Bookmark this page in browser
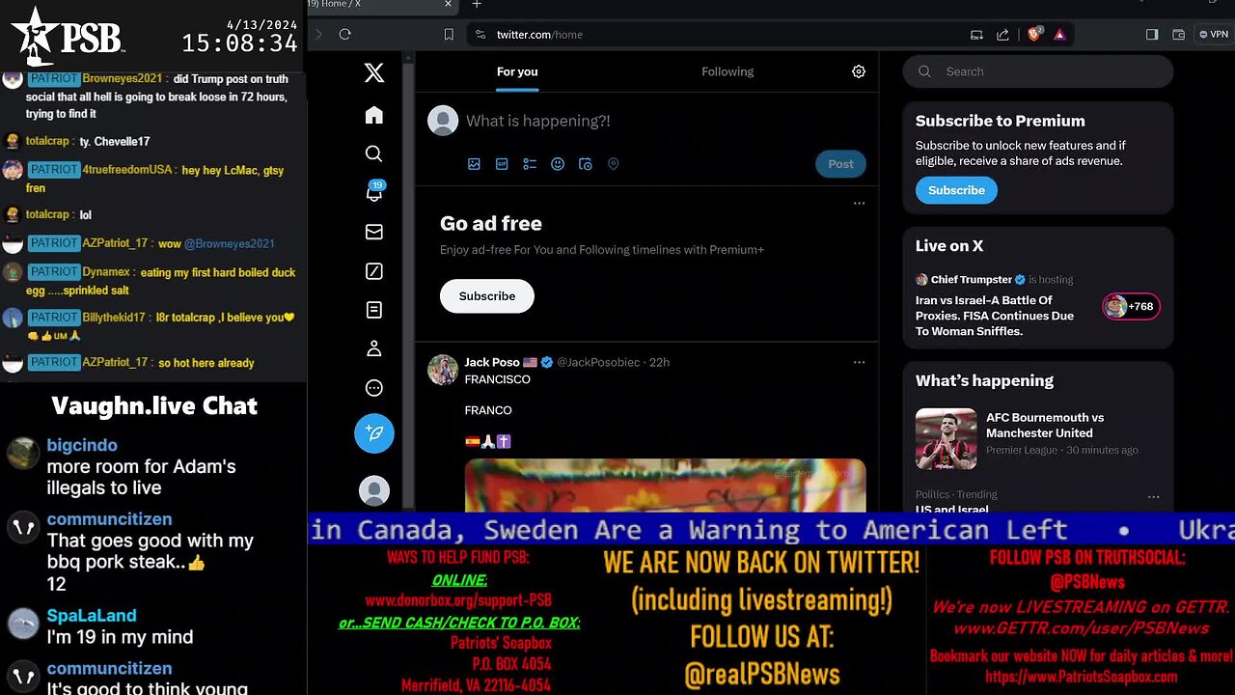This screenshot has width=1235, height=695. tap(449, 34)
